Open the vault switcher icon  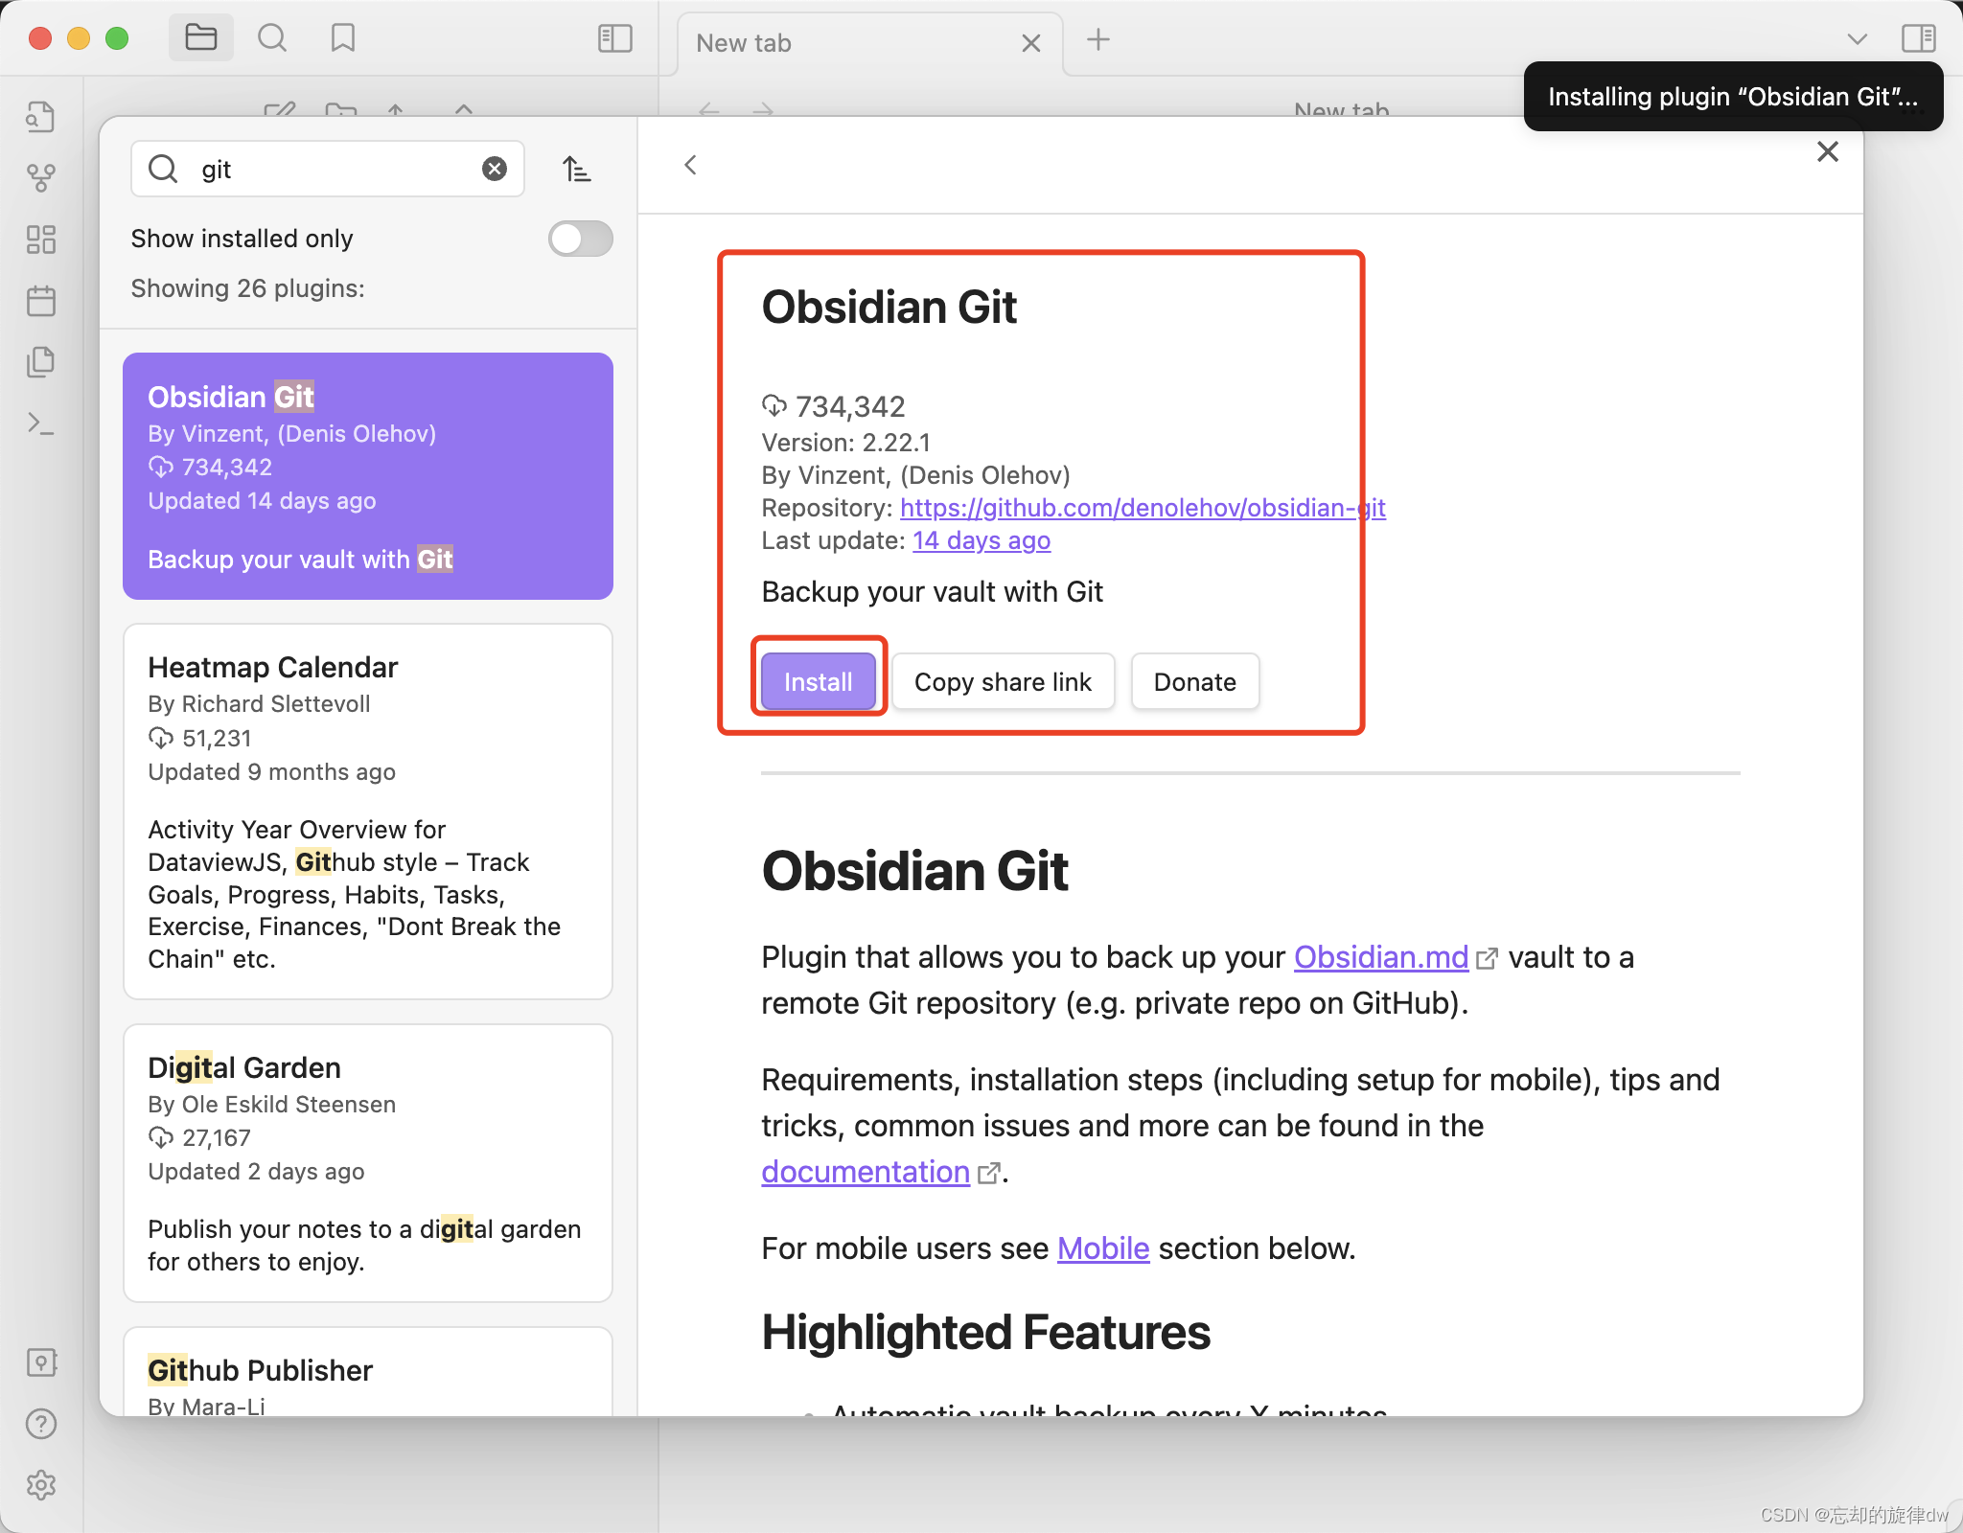41,1362
